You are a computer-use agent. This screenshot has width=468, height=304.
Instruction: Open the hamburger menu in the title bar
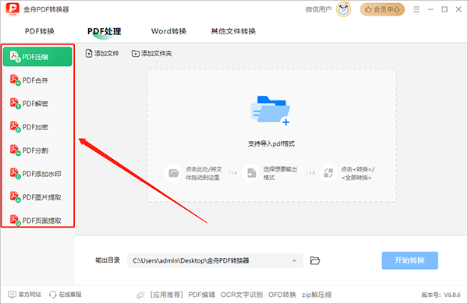tap(417, 9)
